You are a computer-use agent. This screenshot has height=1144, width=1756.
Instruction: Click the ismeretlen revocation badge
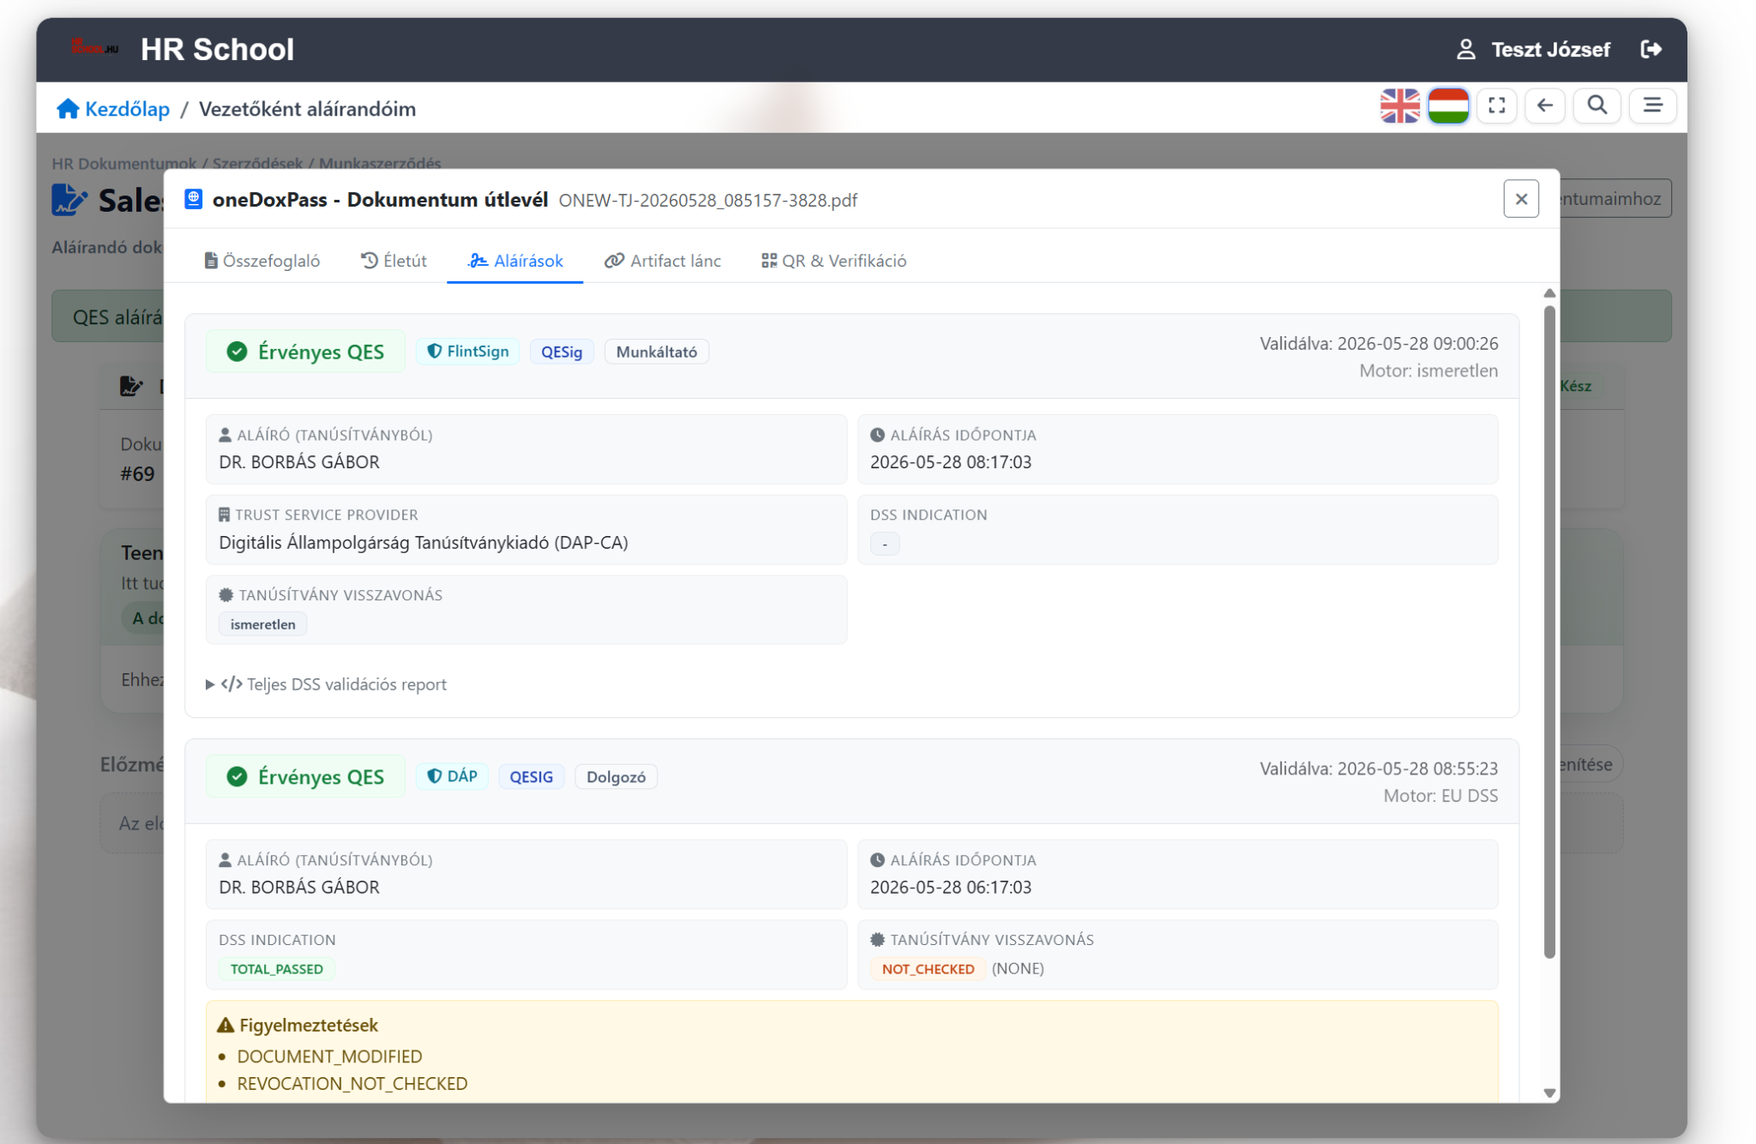pos(263,624)
